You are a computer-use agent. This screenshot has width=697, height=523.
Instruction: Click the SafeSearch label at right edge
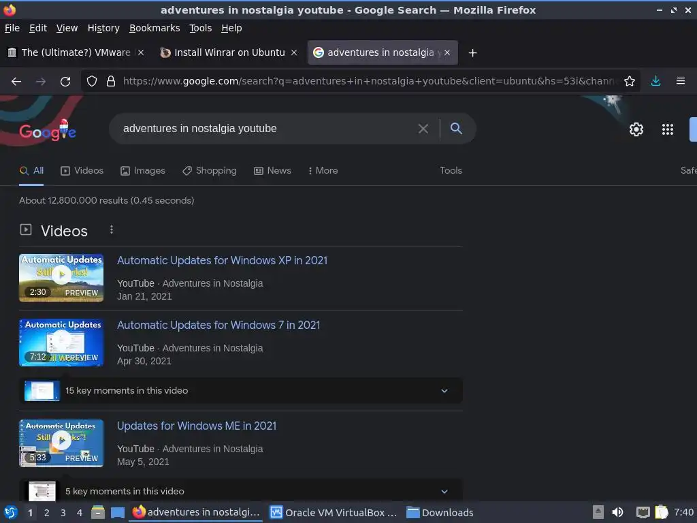coord(689,171)
